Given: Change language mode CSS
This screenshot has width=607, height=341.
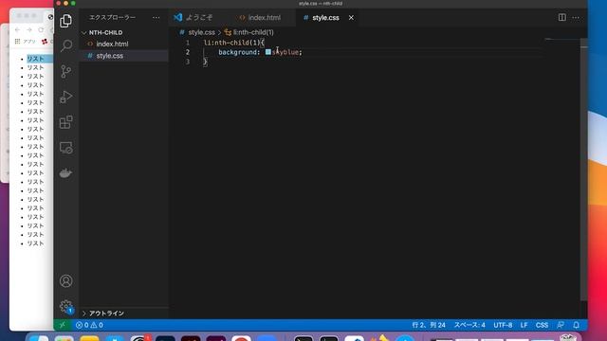Looking at the screenshot, I should [x=542, y=325].
